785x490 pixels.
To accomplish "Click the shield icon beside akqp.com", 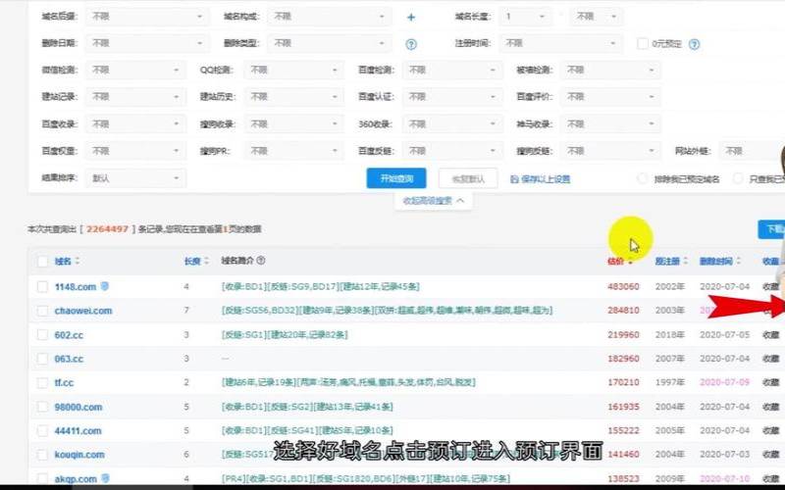I will (105, 478).
